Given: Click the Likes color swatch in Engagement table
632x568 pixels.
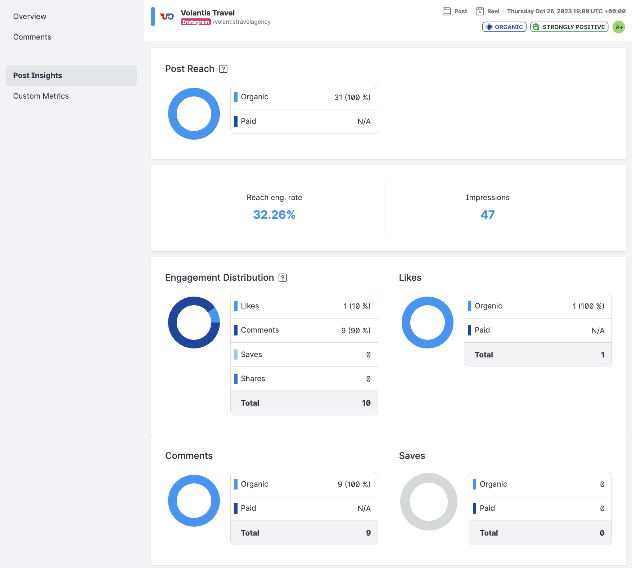Looking at the screenshot, I should tap(236, 306).
